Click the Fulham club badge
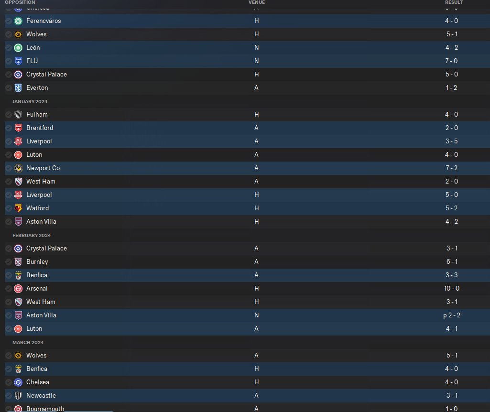490x412 pixels. tap(18, 115)
